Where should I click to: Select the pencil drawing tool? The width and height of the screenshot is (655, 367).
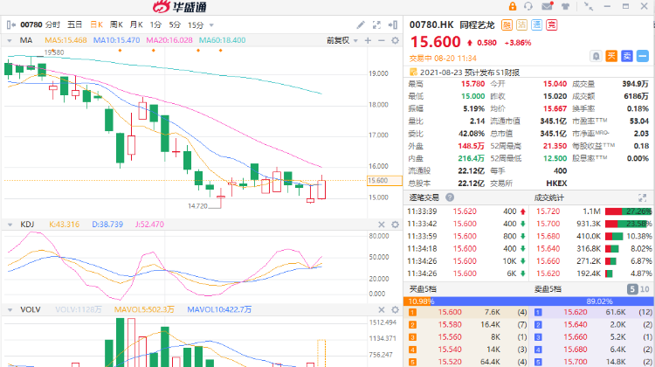pos(361,25)
